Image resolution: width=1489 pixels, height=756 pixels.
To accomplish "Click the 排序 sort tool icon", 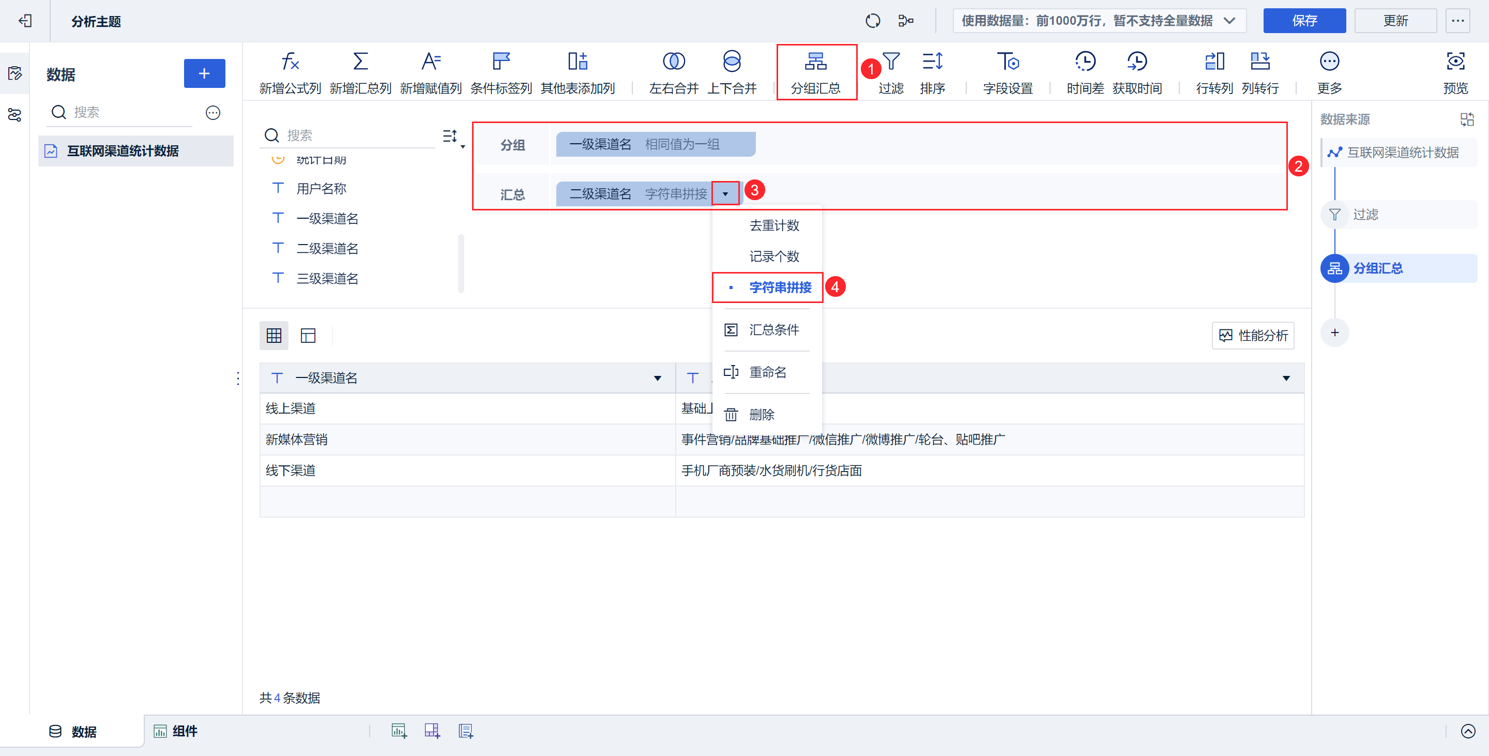I will point(932,61).
